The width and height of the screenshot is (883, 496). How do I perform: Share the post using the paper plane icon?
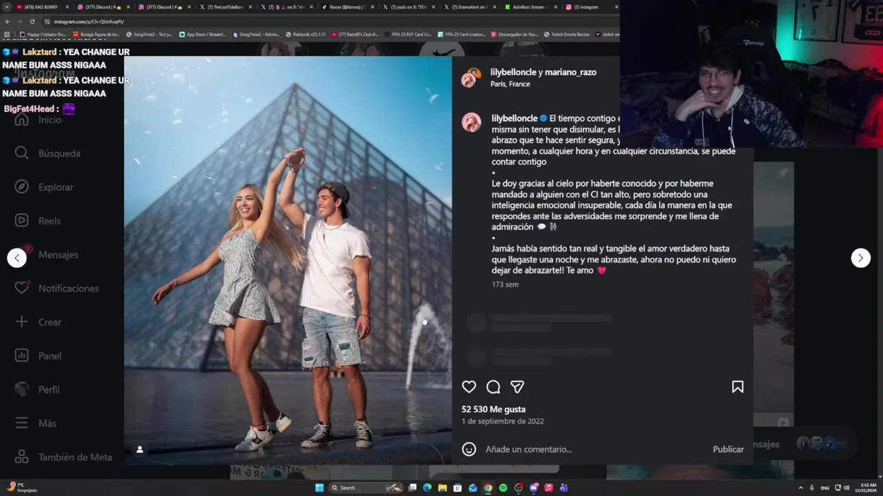point(517,387)
